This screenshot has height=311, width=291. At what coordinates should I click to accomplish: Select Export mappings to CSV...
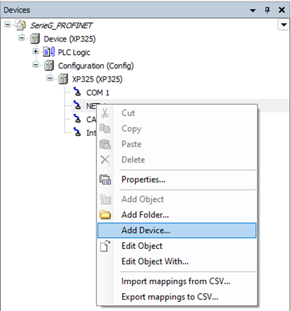(170, 297)
